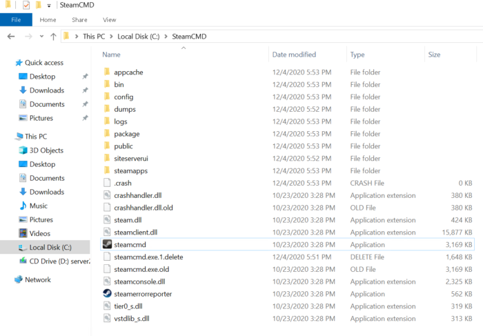Select the public folder name

(x=124, y=146)
